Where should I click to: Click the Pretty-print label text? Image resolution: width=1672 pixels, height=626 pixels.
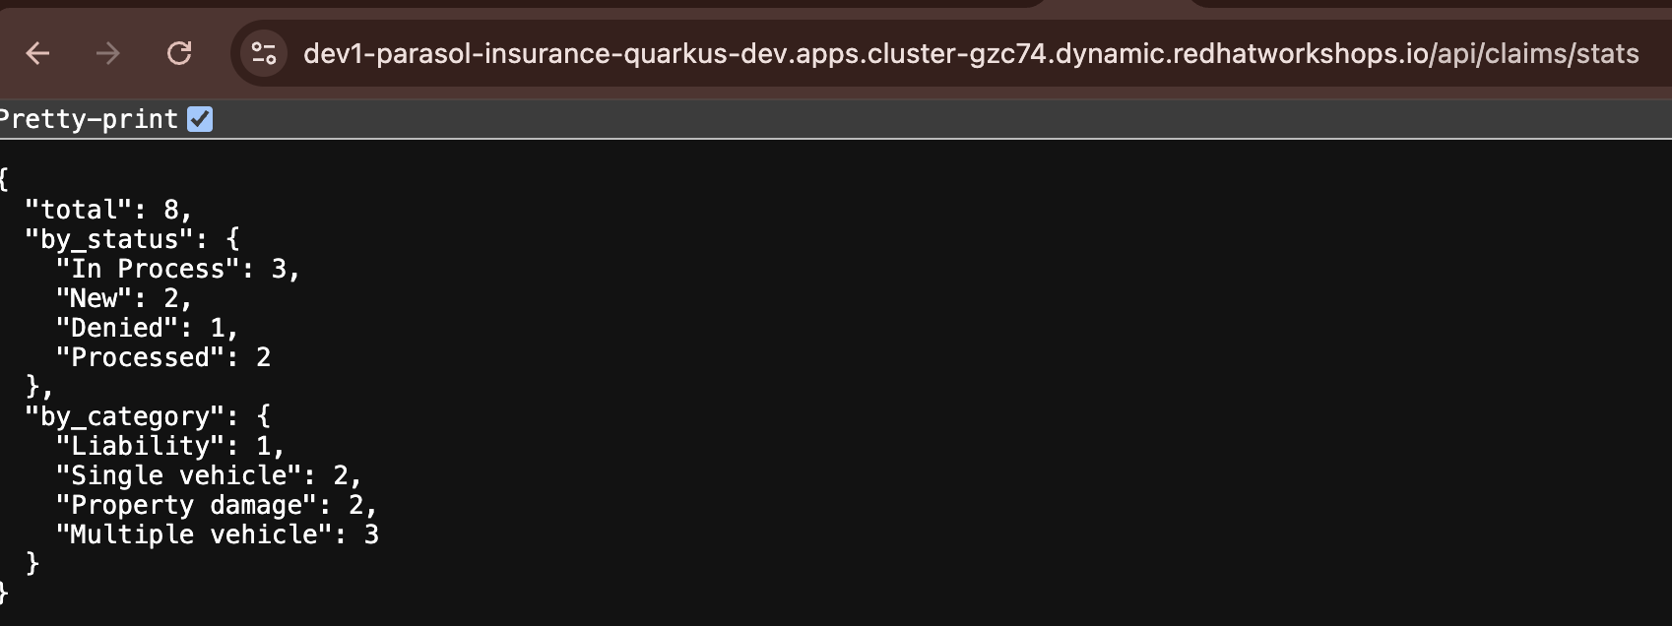click(x=89, y=119)
